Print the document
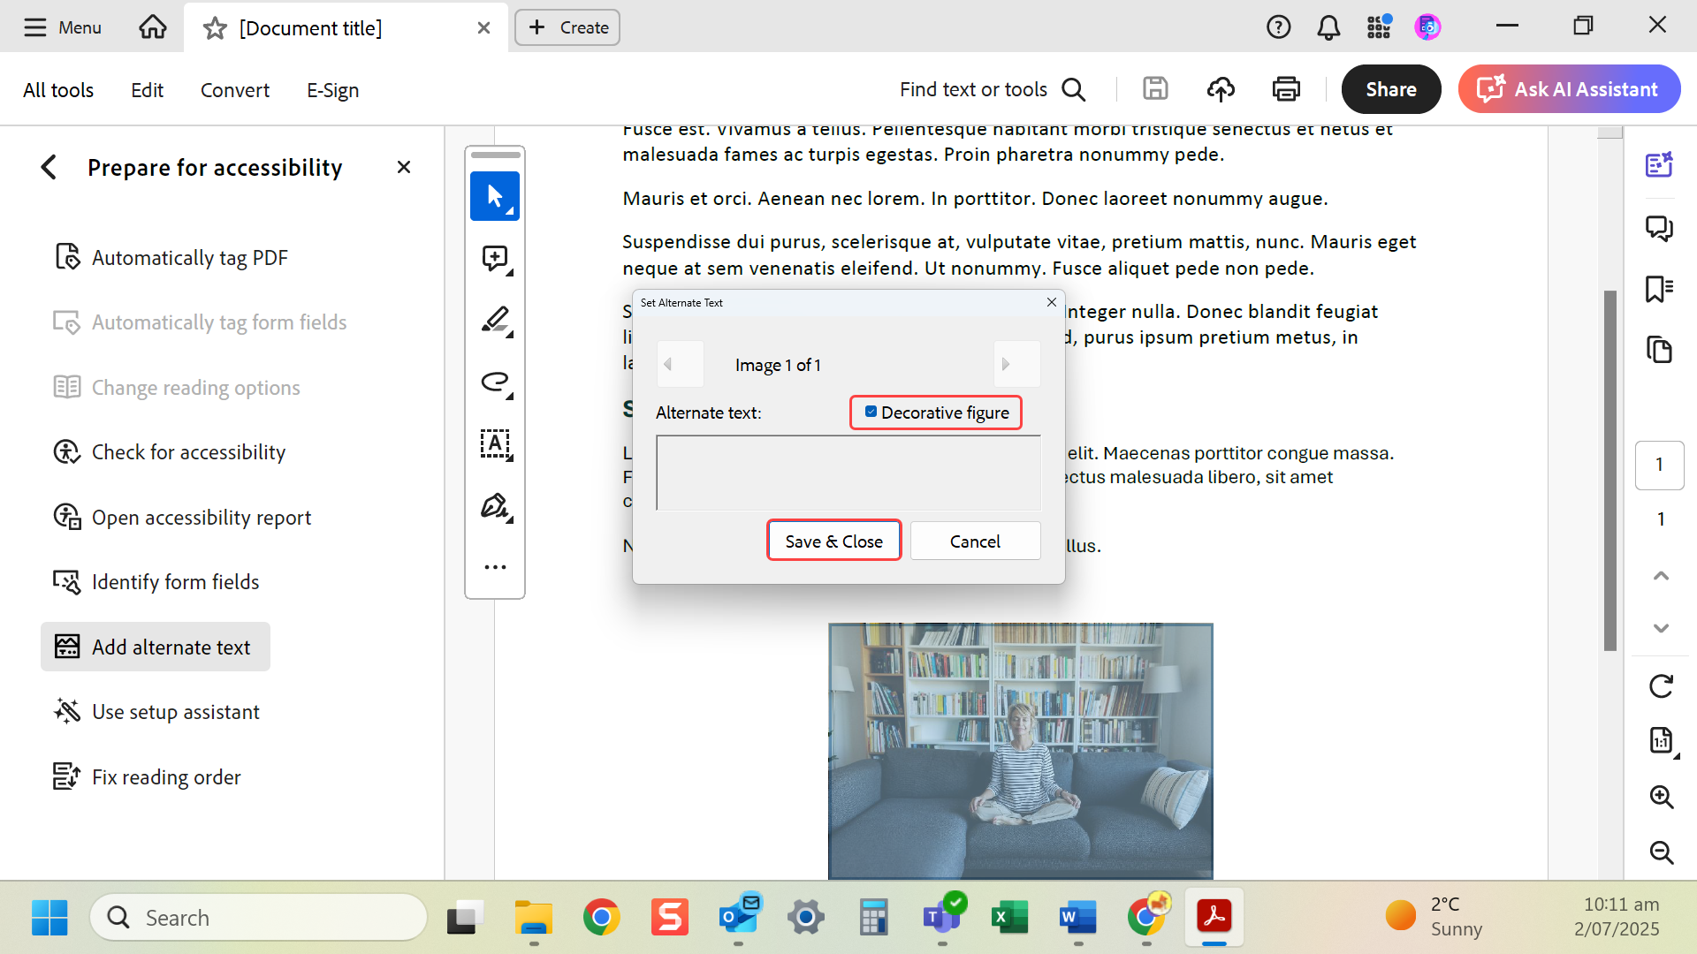Viewport: 1697px width, 954px height. point(1286,89)
